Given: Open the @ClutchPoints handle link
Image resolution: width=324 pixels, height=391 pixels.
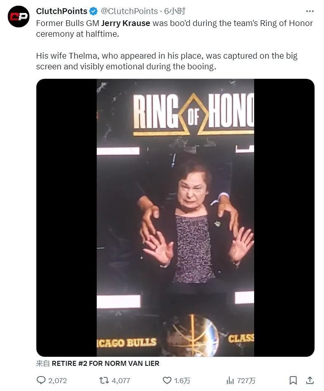Looking at the screenshot, I should pos(129,11).
